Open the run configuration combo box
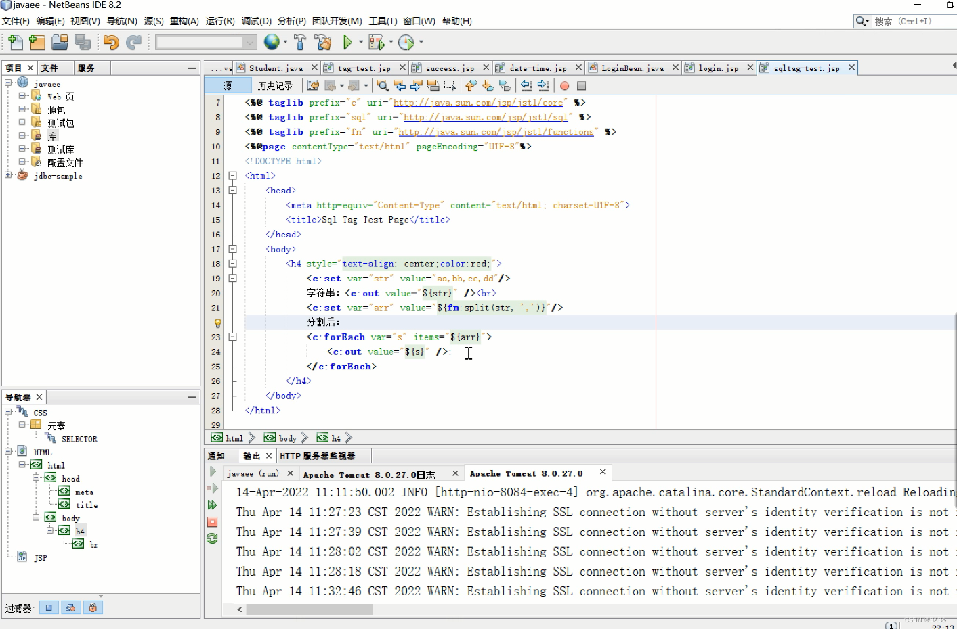The image size is (957, 629). [x=206, y=43]
